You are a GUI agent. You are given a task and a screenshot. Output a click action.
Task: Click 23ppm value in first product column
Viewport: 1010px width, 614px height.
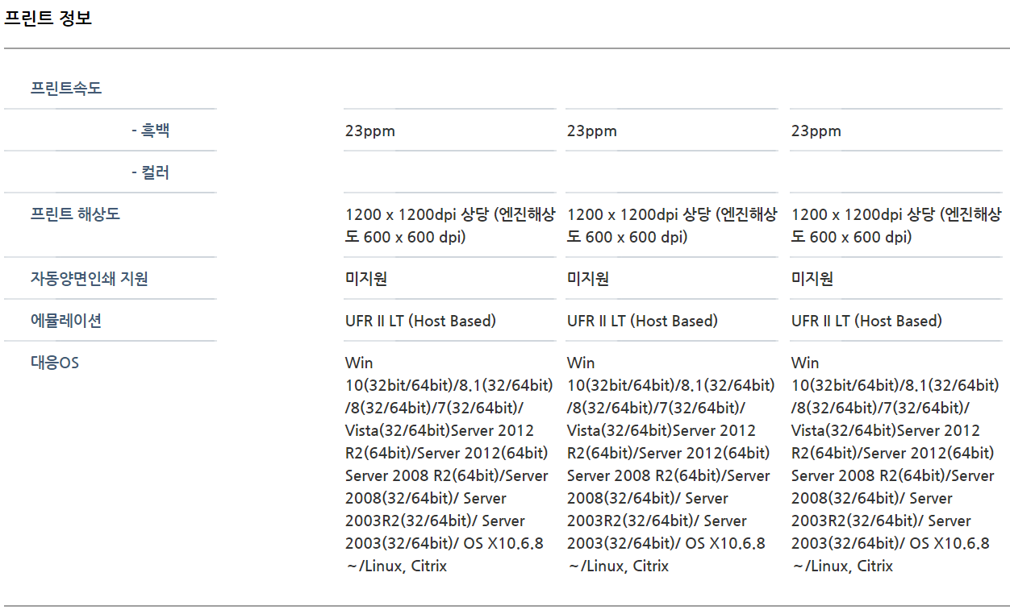point(369,131)
